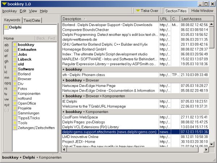Select 'Netscape DevEdge Home Page' entry
The width and height of the screenshot is (217, 163).
click(135, 85)
